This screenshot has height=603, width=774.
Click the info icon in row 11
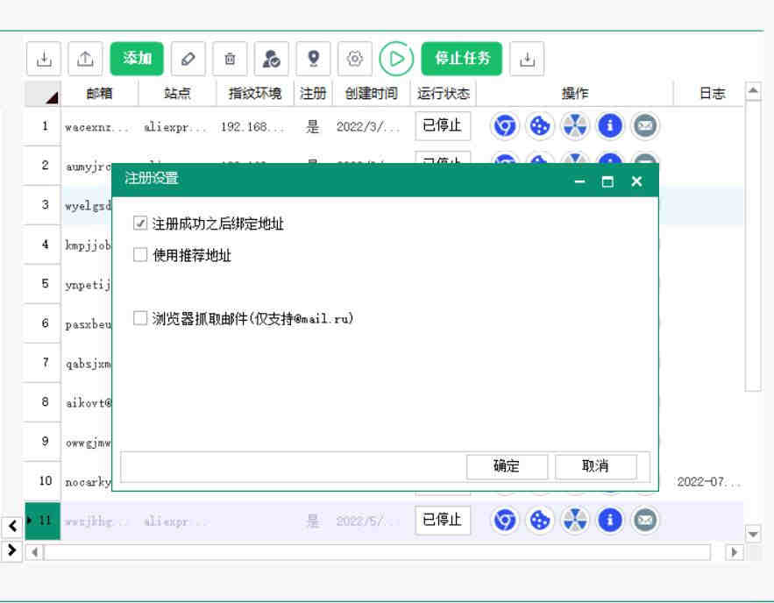pyautogui.click(x=610, y=520)
